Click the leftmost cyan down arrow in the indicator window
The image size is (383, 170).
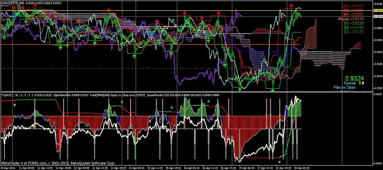[122, 101]
